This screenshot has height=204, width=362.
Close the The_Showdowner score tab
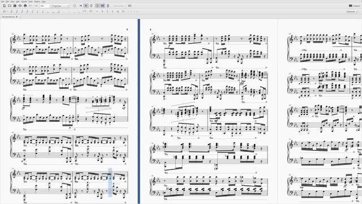pos(16,16)
